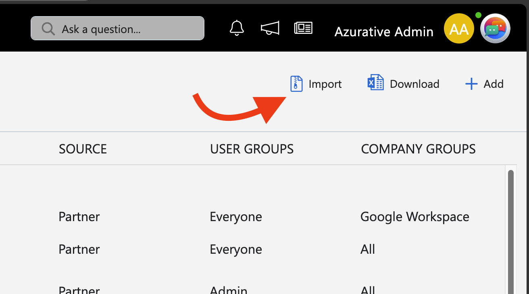
Task: Click the Add button with plus sign
Action: (484, 84)
